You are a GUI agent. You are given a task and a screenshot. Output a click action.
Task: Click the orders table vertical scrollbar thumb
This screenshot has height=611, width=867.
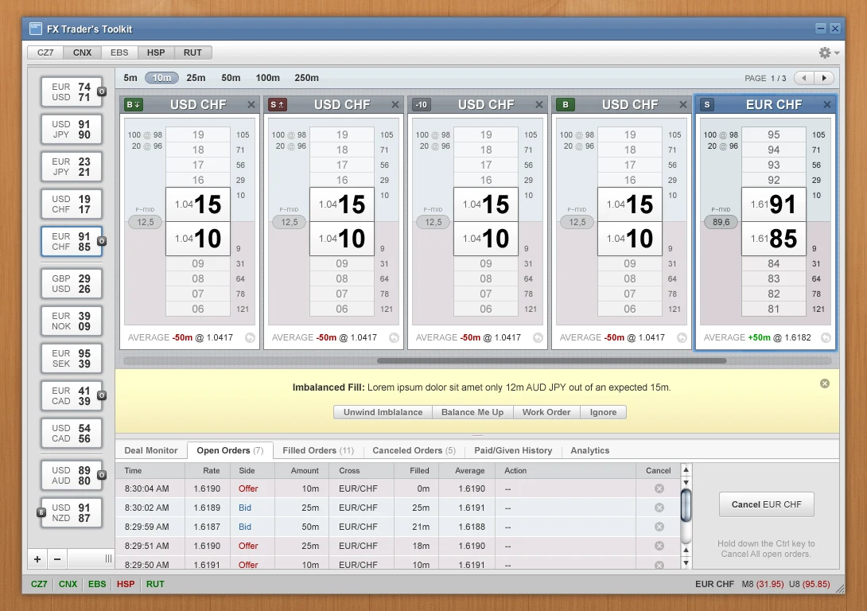point(686,505)
